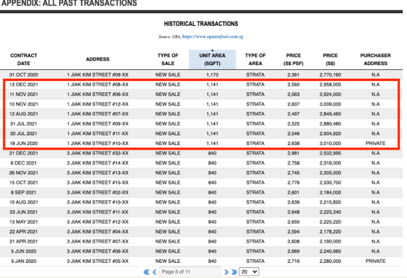Sort by Type of Area header
The width and height of the screenshot is (407, 278).
(x=255, y=59)
